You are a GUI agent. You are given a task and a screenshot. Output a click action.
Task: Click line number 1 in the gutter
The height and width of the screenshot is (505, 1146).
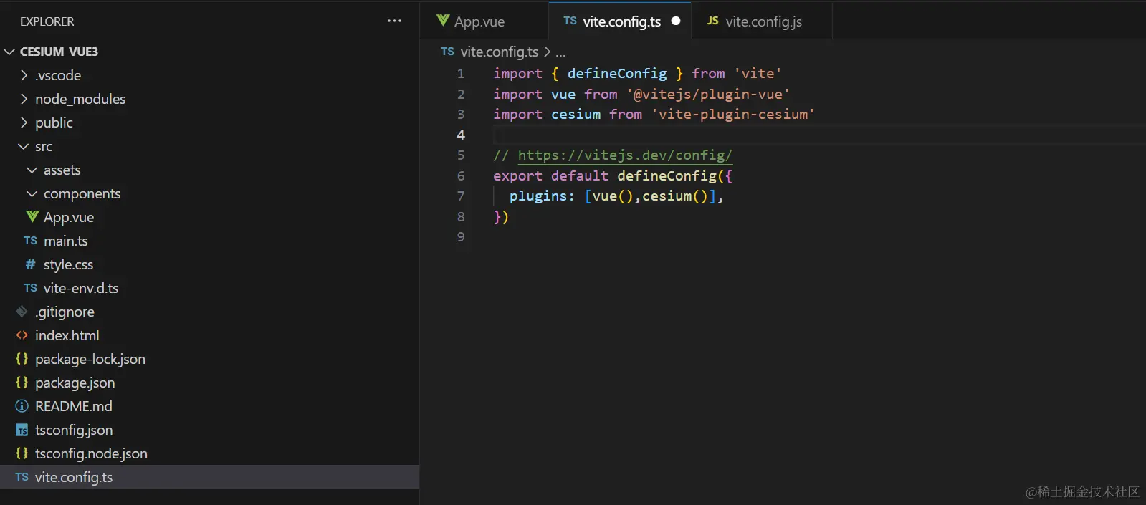(461, 74)
